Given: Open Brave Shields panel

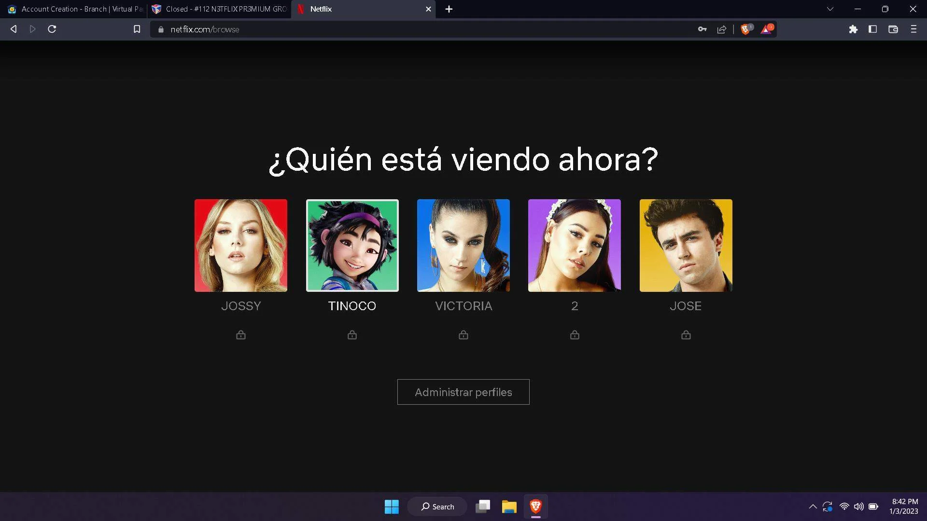Looking at the screenshot, I should 746,29.
